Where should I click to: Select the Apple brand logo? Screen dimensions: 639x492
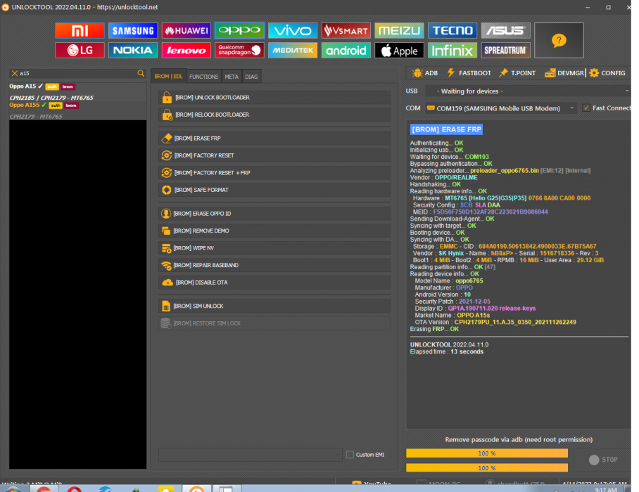tap(400, 51)
